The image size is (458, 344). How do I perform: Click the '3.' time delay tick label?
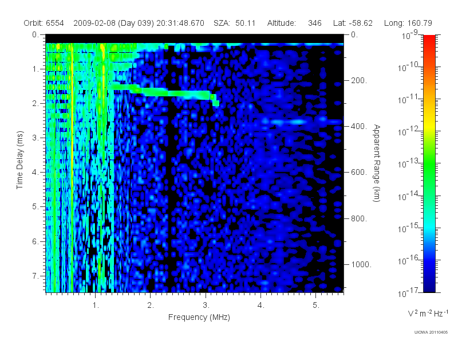click(x=35, y=138)
